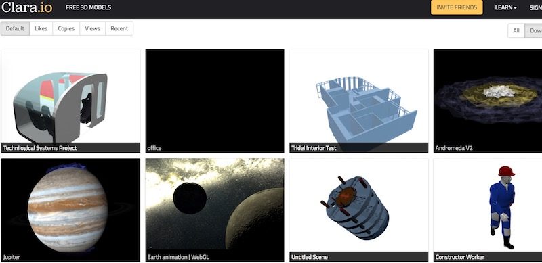Viewport: 542px width, 263px height.
Task: Click the Invite Friends button
Action: click(457, 7)
